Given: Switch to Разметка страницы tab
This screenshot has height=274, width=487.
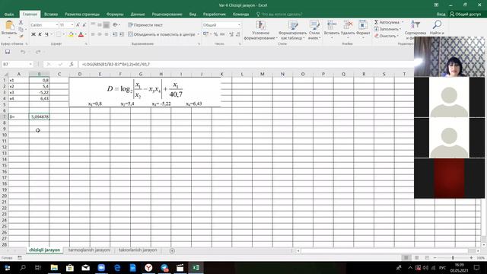Looking at the screenshot, I should click(82, 14).
